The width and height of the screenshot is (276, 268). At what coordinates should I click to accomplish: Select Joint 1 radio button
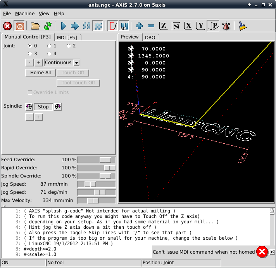(x=49, y=46)
